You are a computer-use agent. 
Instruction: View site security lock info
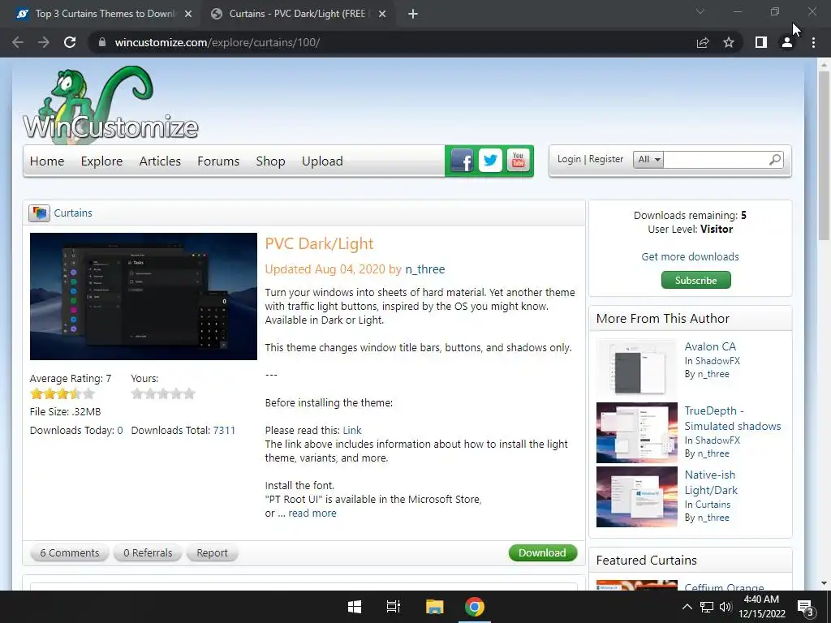[x=102, y=42]
